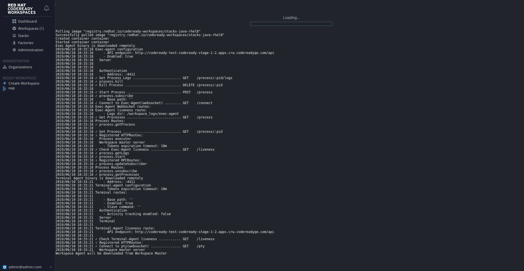Click the Create Workspace link text
524x271 pixels.
pyautogui.click(x=24, y=83)
